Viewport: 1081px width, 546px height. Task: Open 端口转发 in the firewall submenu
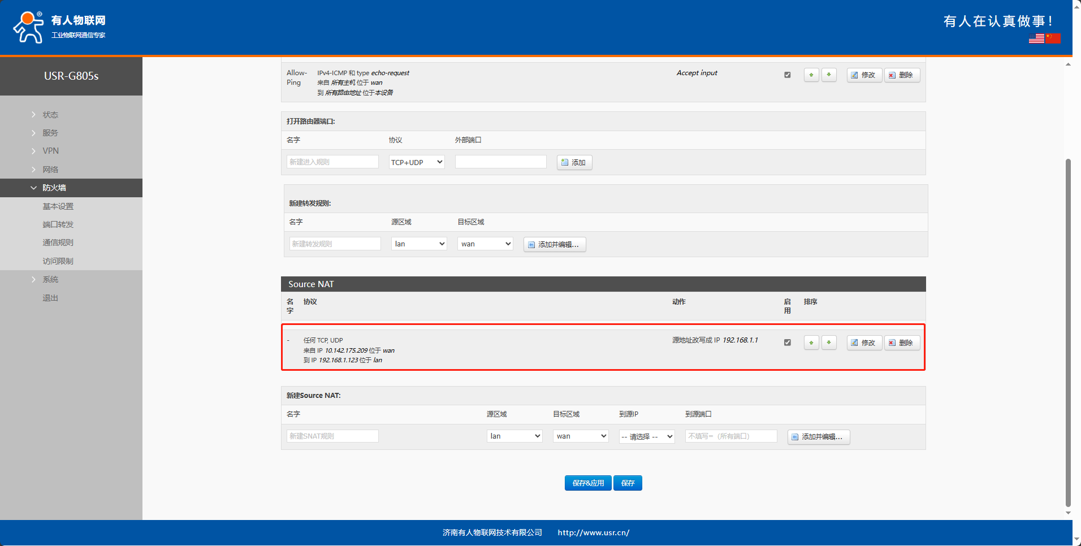[x=58, y=225]
